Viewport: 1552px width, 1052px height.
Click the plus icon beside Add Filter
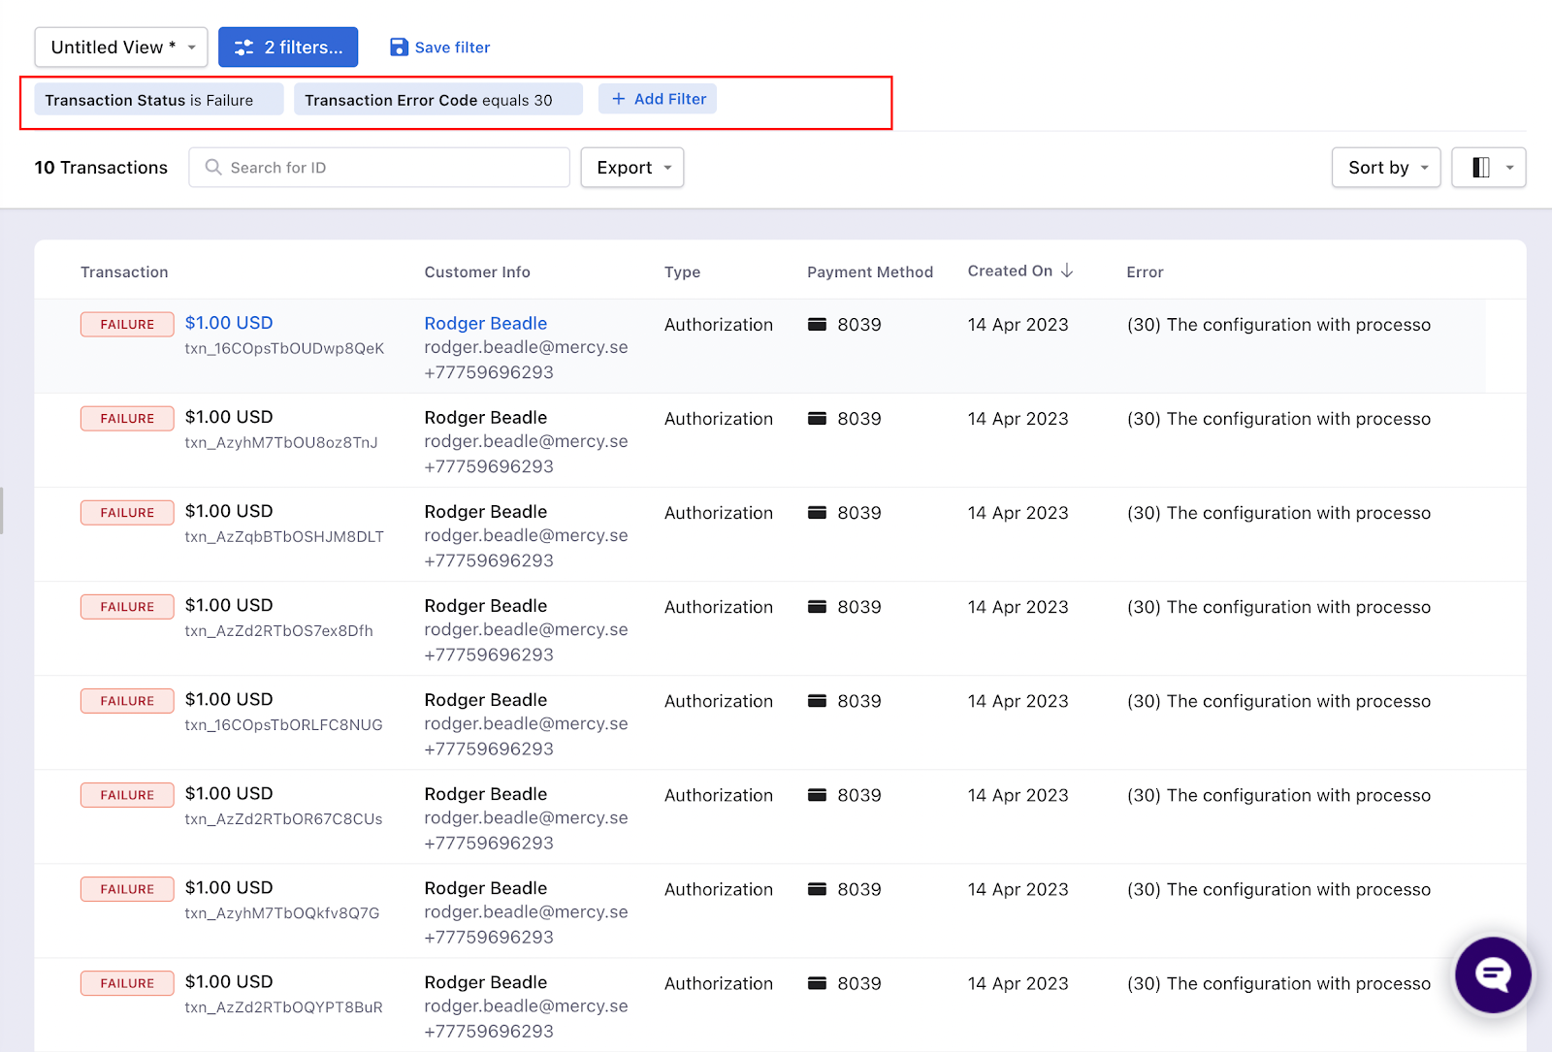[618, 99]
